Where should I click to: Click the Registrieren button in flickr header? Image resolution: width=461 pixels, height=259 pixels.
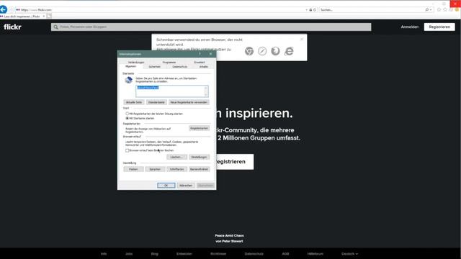tap(439, 27)
